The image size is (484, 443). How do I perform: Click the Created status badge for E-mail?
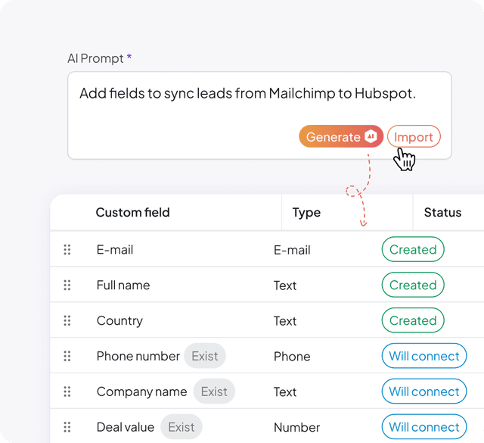413,250
